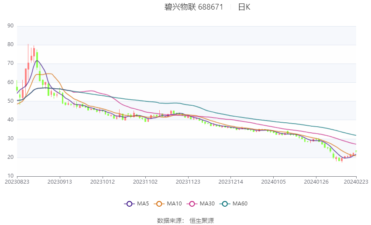Select the 20231012 x-axis date label
371x225 pixels.
[x=103, y=182]
